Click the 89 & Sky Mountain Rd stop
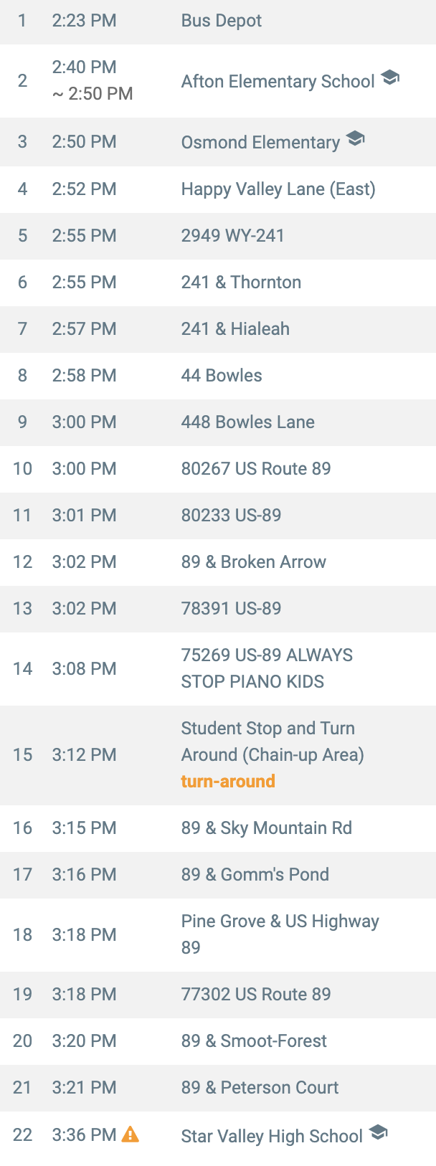 [x=266, y=828]
